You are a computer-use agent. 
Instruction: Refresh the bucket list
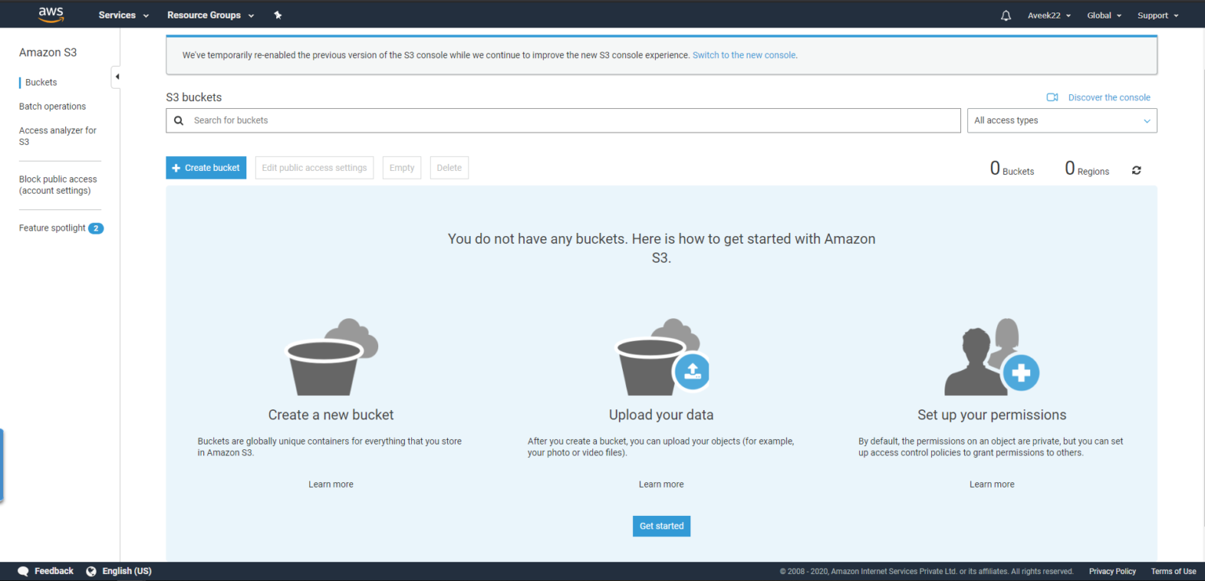1136,169
